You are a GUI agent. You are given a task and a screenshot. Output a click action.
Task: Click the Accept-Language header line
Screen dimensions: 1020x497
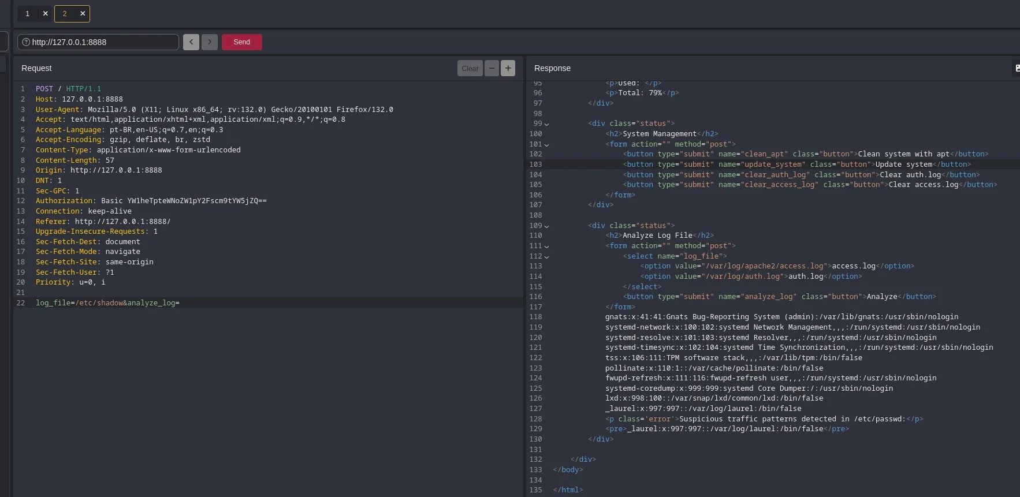point(129,130)
